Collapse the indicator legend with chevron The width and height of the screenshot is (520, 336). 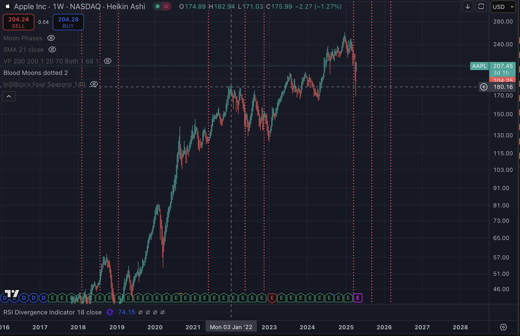pos(10,96)
